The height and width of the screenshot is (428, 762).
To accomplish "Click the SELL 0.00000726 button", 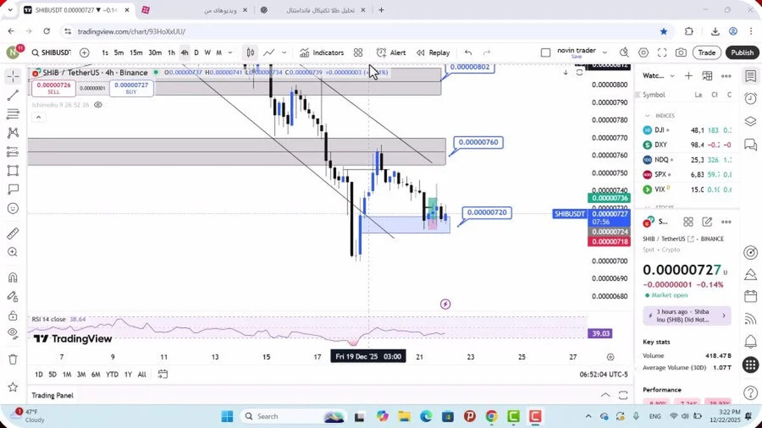I will [x=53, y=88].
